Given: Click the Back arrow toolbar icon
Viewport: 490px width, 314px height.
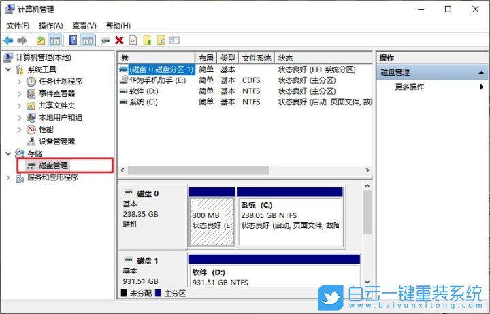Looking at the screenshot, I should [8, 40].
